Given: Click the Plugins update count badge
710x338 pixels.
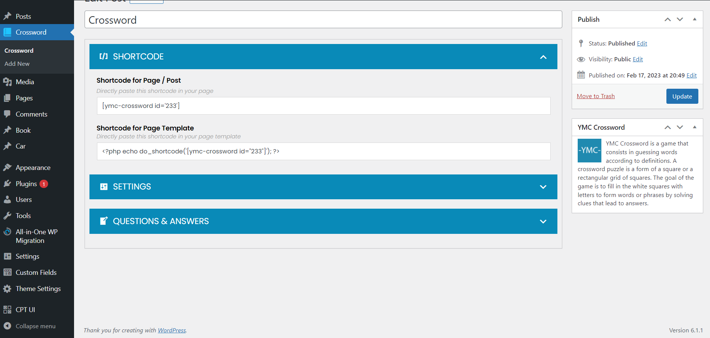Looking at the screenshot, I should pos(44,184).
